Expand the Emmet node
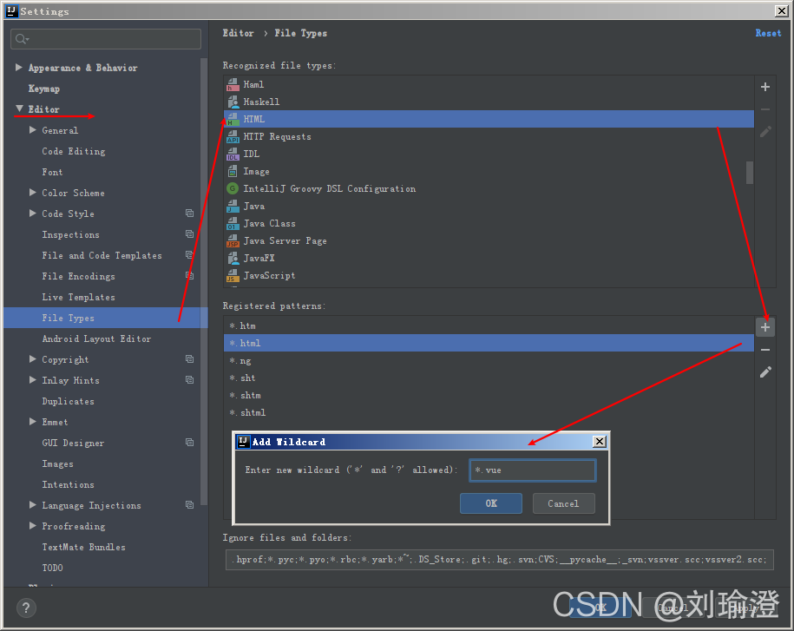The width and height of the screenshot is (794, 631). (x=33, y=421)
